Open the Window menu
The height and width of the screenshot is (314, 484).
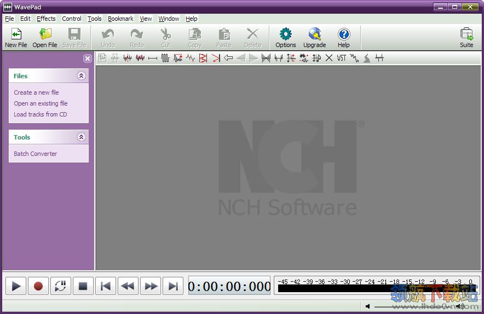click(169, 19)
